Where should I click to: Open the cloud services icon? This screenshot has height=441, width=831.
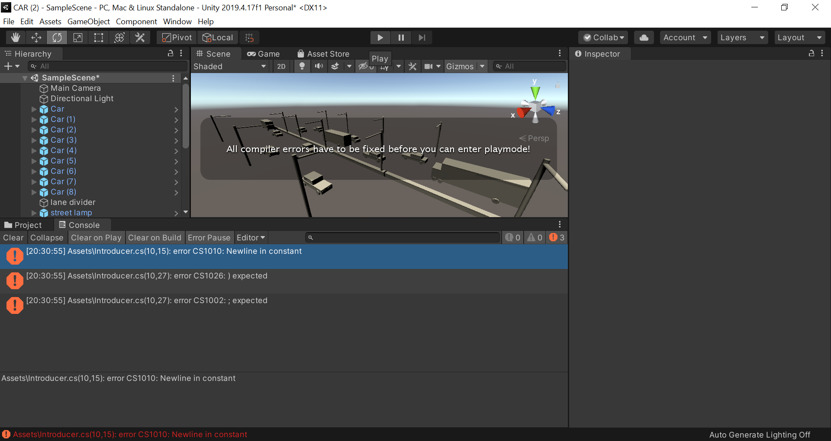tap(644, 38)
